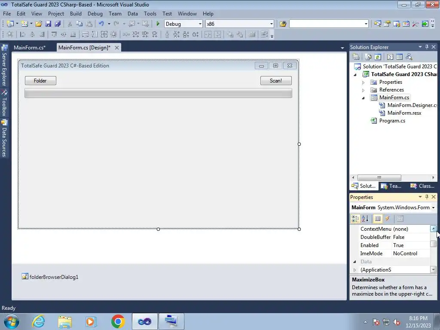440x330 pixels.
Task: Expand the References node
Action: point(363,90)
